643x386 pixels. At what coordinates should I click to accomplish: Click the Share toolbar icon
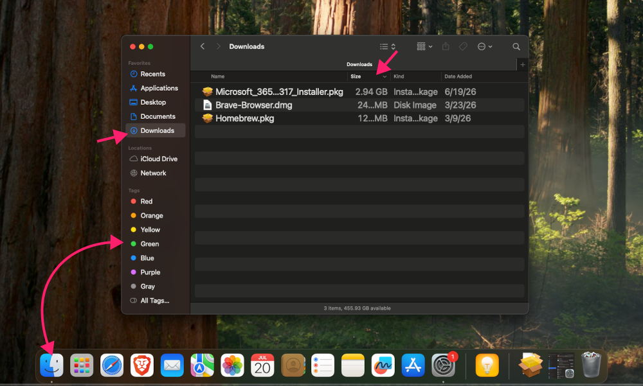446,46
